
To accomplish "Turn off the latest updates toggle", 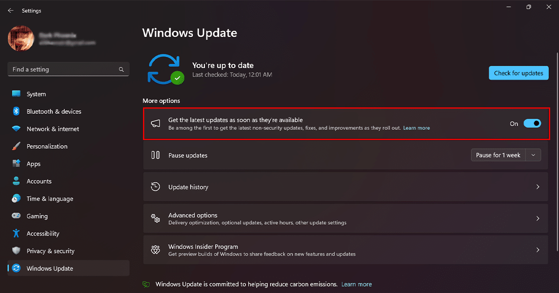I will click(x=532, y=124).
